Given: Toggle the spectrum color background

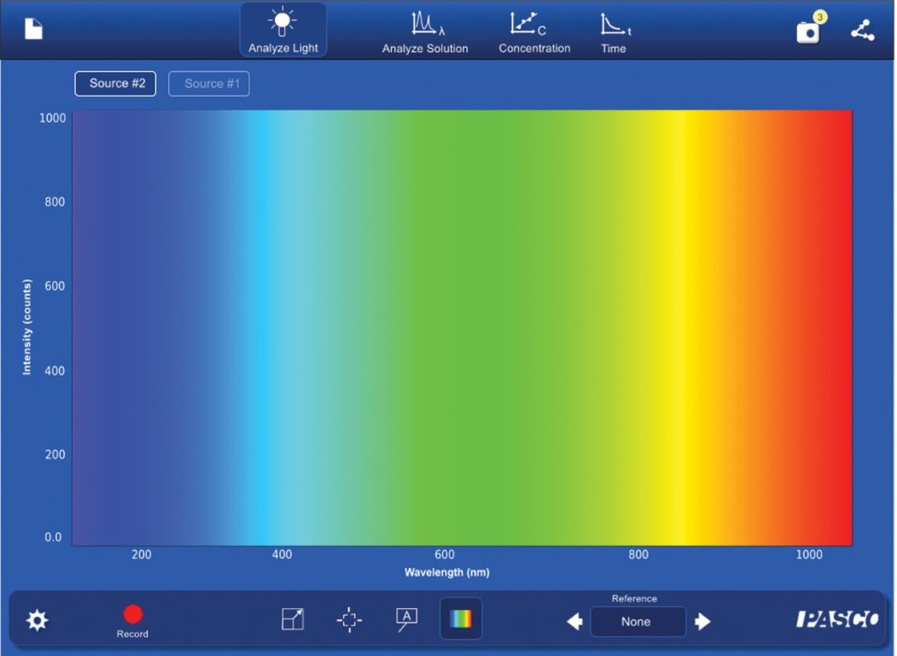Looking at the screenshot, I should 461,619.
